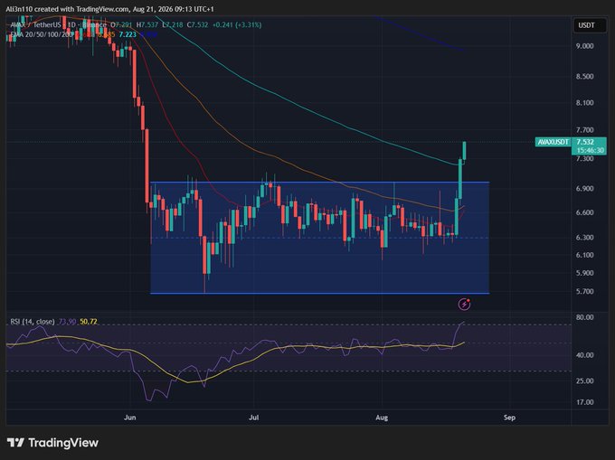Click the EMA value 7.223
This screenshot has height=460, width=615.
pos(128,34)
